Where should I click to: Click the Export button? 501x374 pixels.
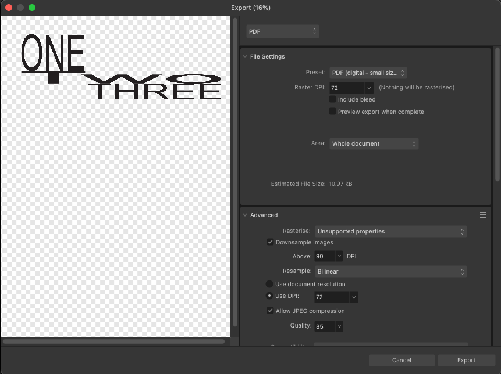466,361
